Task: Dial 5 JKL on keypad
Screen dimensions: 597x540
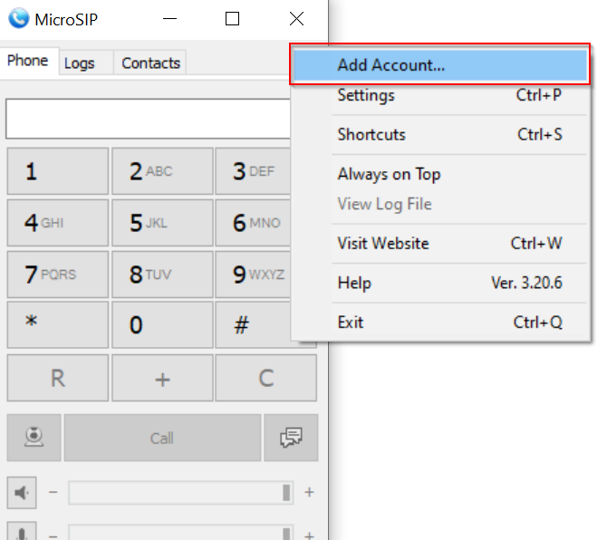Action: tap(162, 223)
